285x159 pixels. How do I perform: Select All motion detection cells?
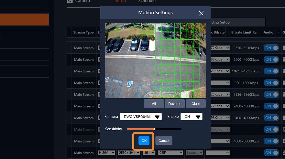[154, 104]
